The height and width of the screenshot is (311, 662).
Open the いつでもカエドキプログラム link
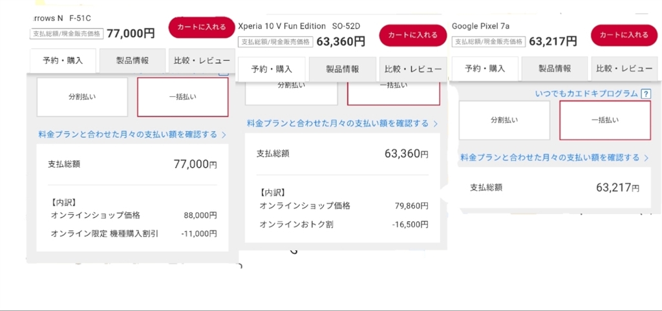click(586, 94)
